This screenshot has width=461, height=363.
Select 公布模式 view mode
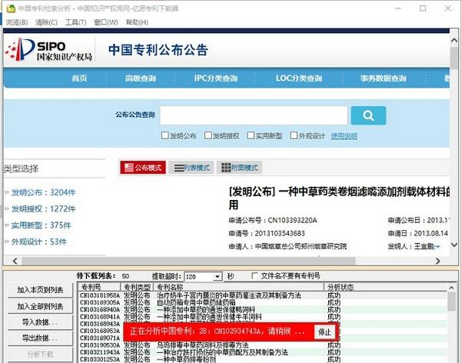pos(143,168)
